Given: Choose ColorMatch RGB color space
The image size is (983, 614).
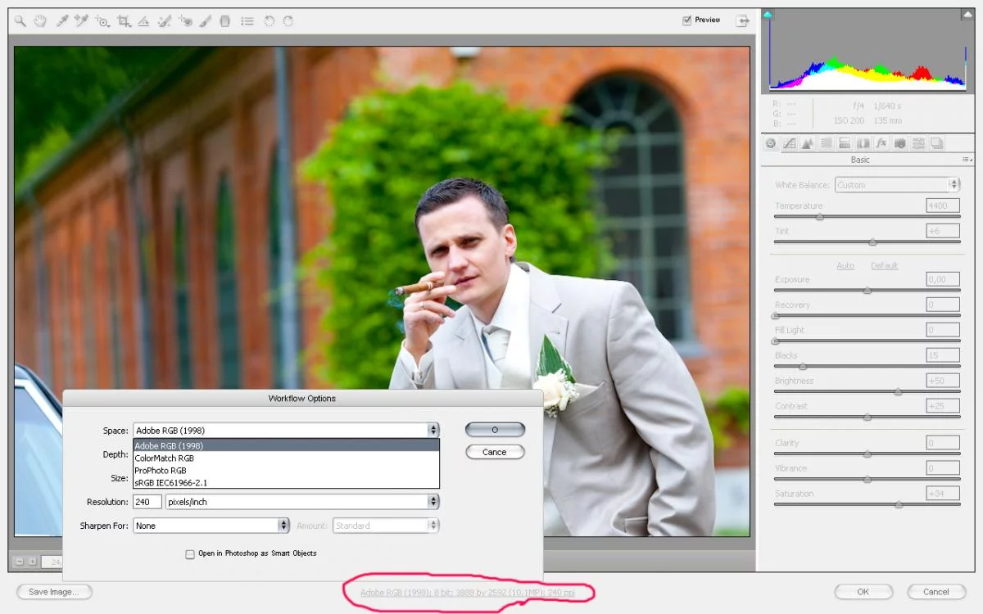Looking at the screenshot, I should pyautogui.click(x=286, y=458).
